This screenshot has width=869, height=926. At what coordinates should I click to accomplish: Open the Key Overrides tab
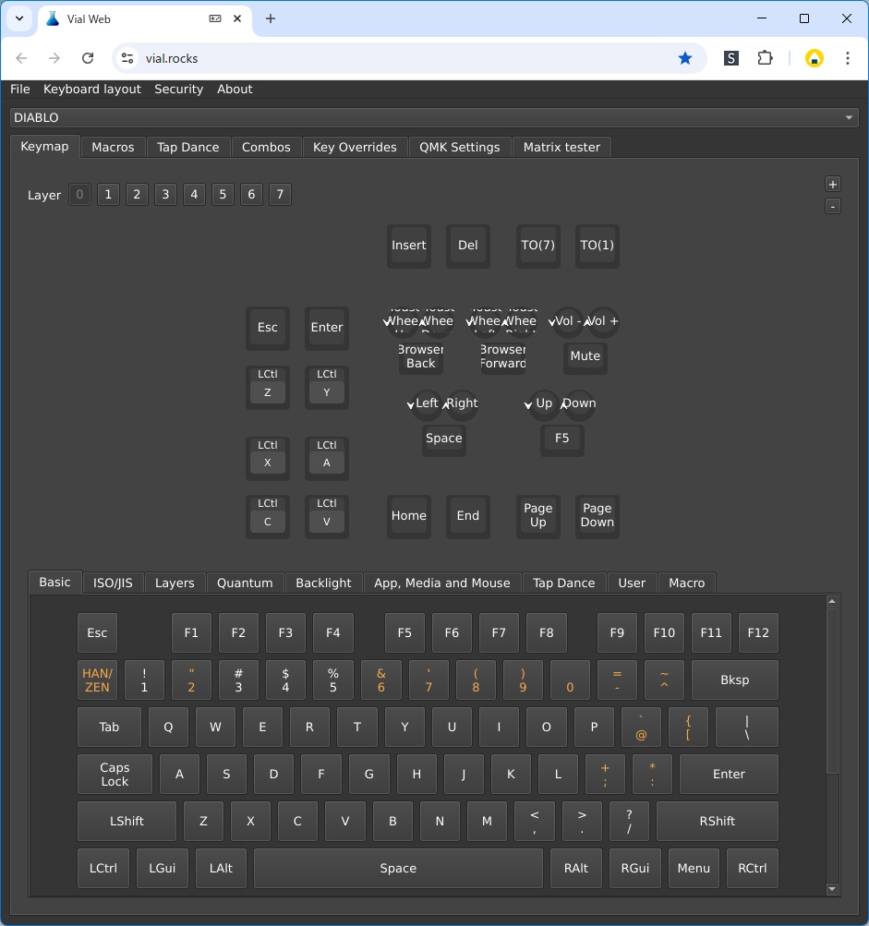[x=355, y=147]
